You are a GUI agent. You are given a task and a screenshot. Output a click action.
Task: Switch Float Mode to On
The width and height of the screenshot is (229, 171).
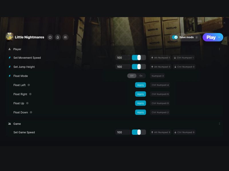[x=141, y=76]
